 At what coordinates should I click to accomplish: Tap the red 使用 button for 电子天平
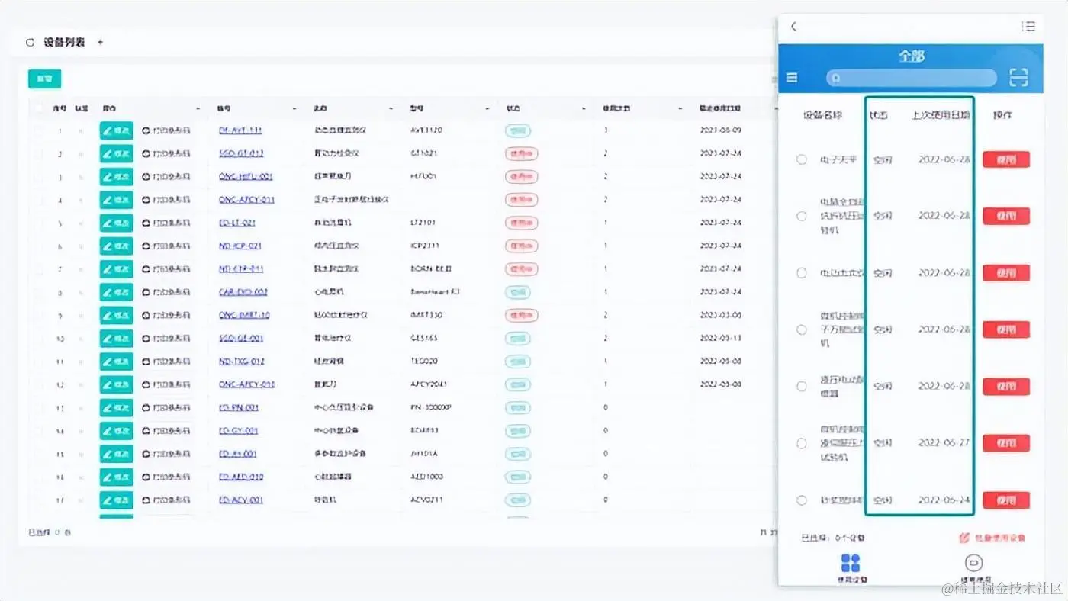click(1006, 159)
